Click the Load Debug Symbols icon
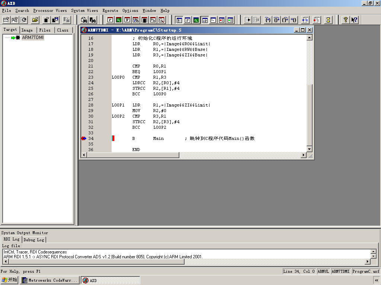Image resolution: width=381 pixels, height=285 pixels. (15, 20)
